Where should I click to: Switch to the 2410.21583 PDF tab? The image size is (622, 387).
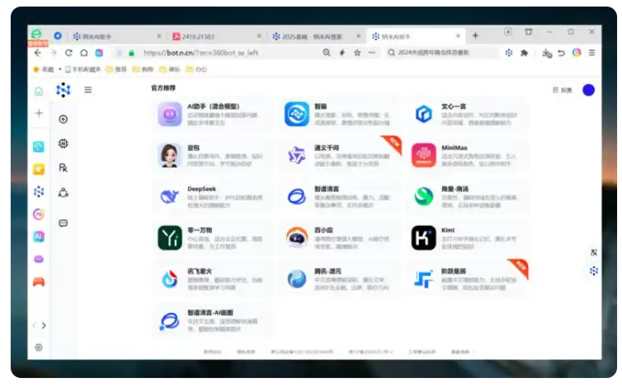[x=216, y=36]
